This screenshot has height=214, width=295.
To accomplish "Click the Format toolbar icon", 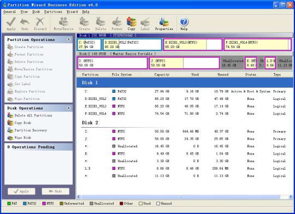I will [117, 21].
